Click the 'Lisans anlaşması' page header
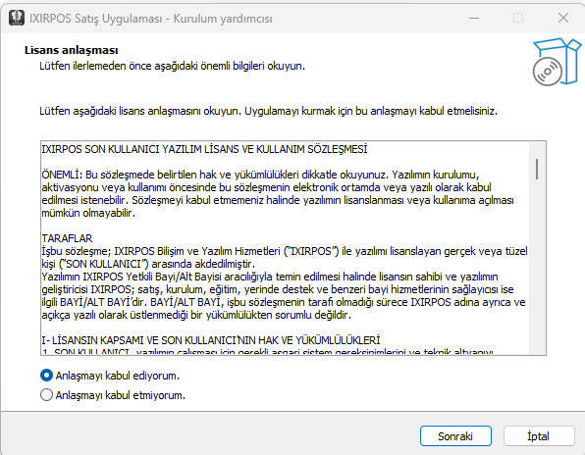The image size is (585, 455). point(72,50)
